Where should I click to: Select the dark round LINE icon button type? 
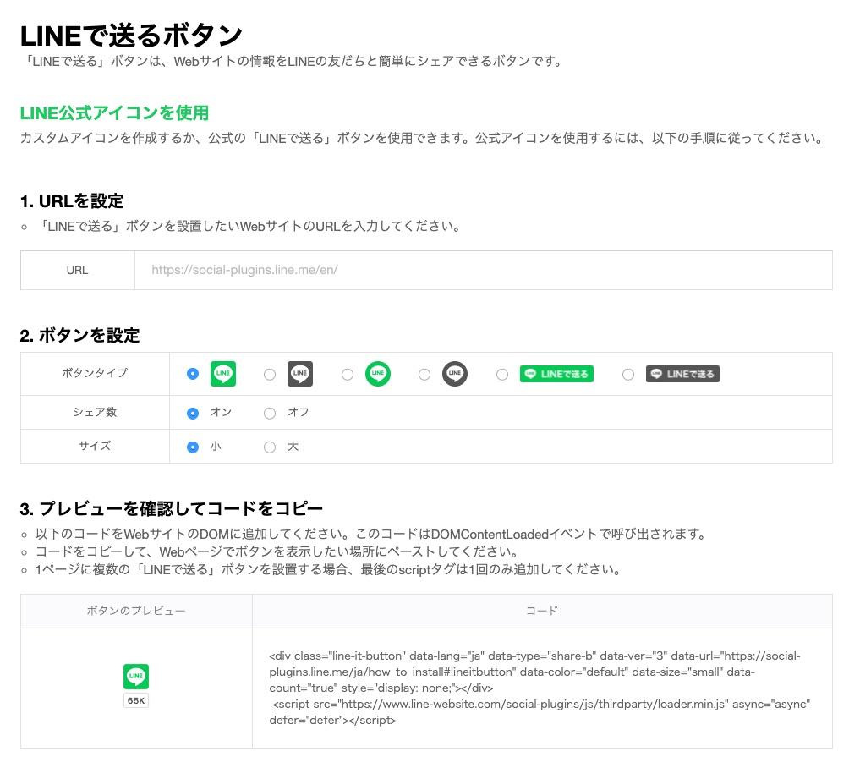coord(455,374)
